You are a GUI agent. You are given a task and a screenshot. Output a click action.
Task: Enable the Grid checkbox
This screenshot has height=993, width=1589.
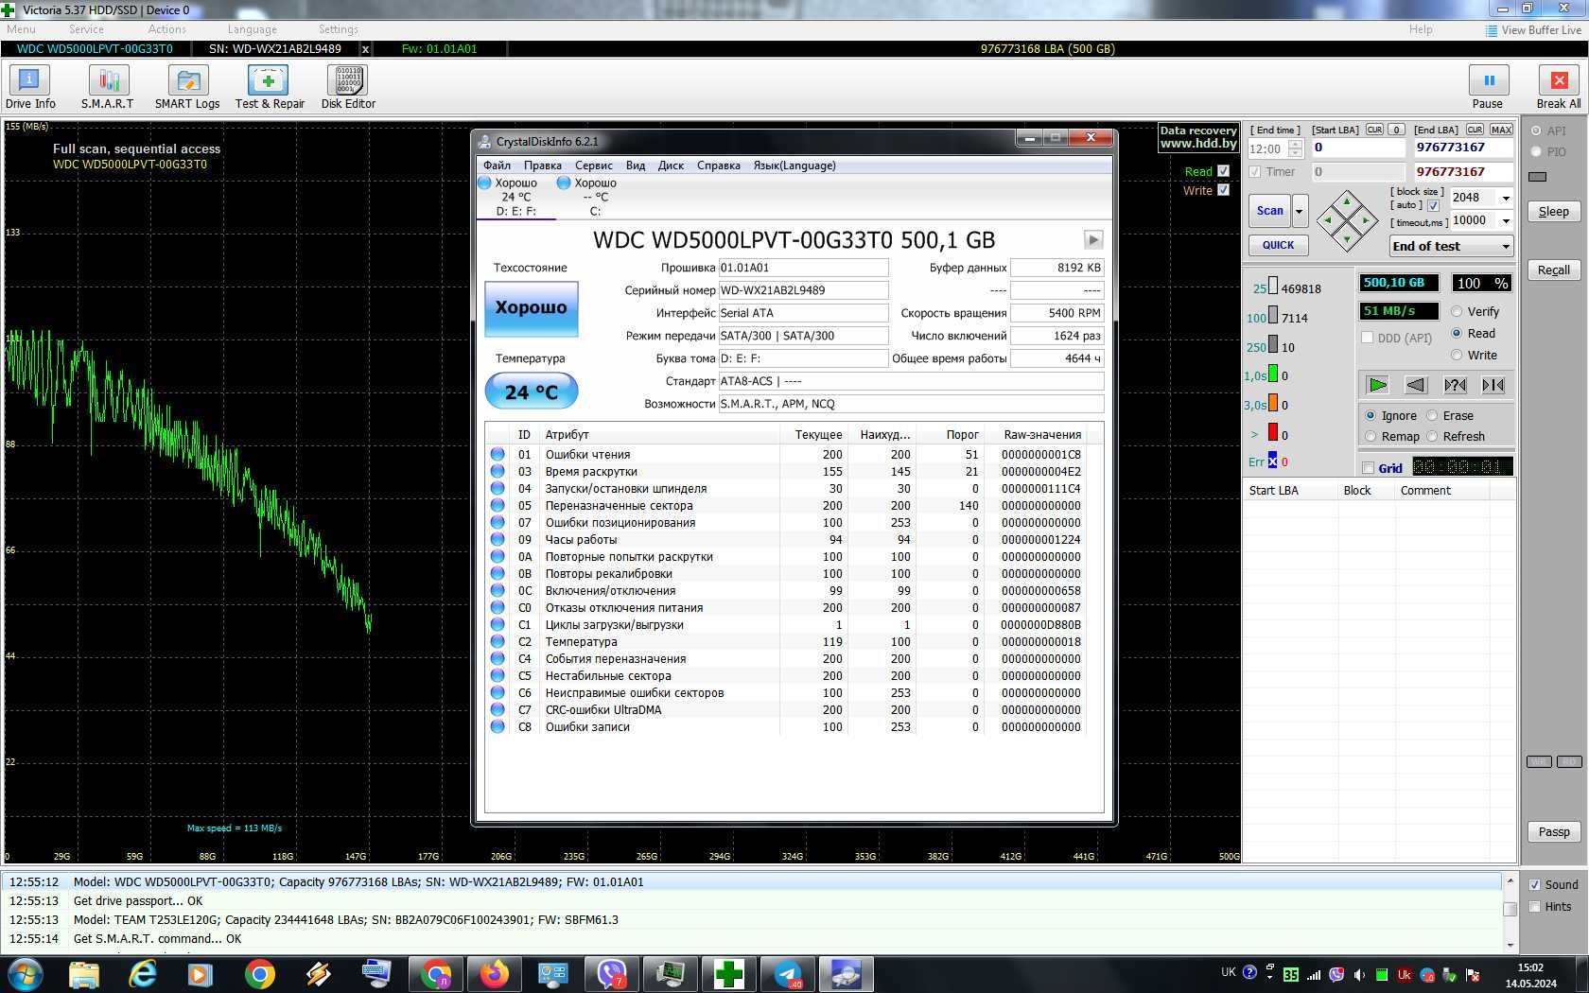tap(1368, 468)
